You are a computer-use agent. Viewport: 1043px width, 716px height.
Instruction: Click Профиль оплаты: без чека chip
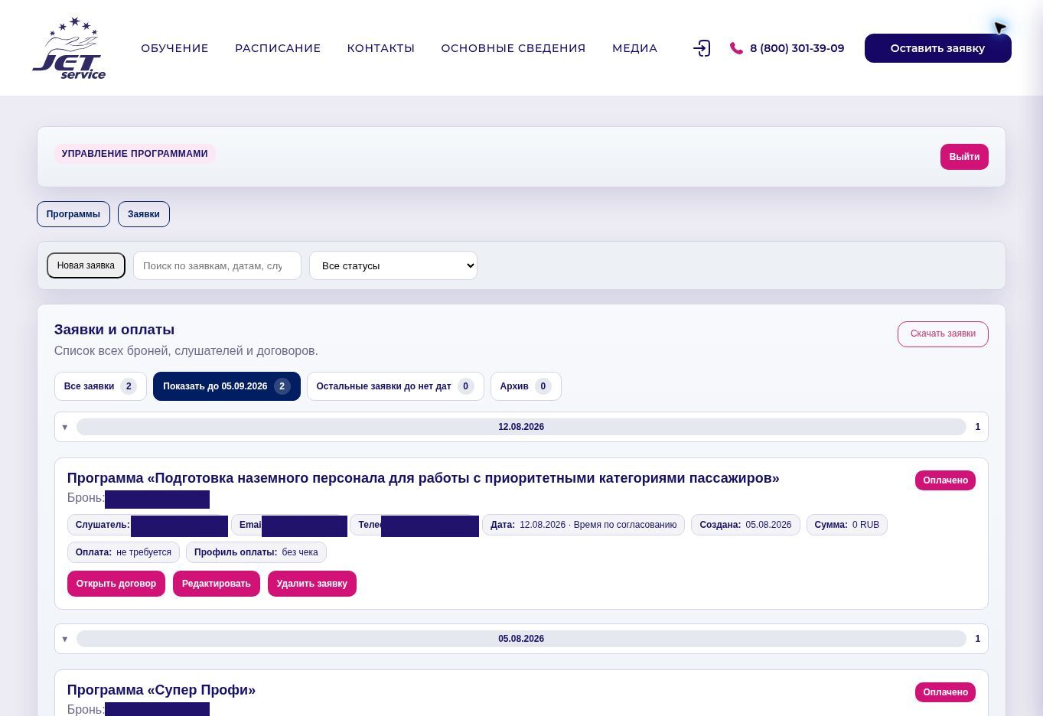tap(256, 552)
